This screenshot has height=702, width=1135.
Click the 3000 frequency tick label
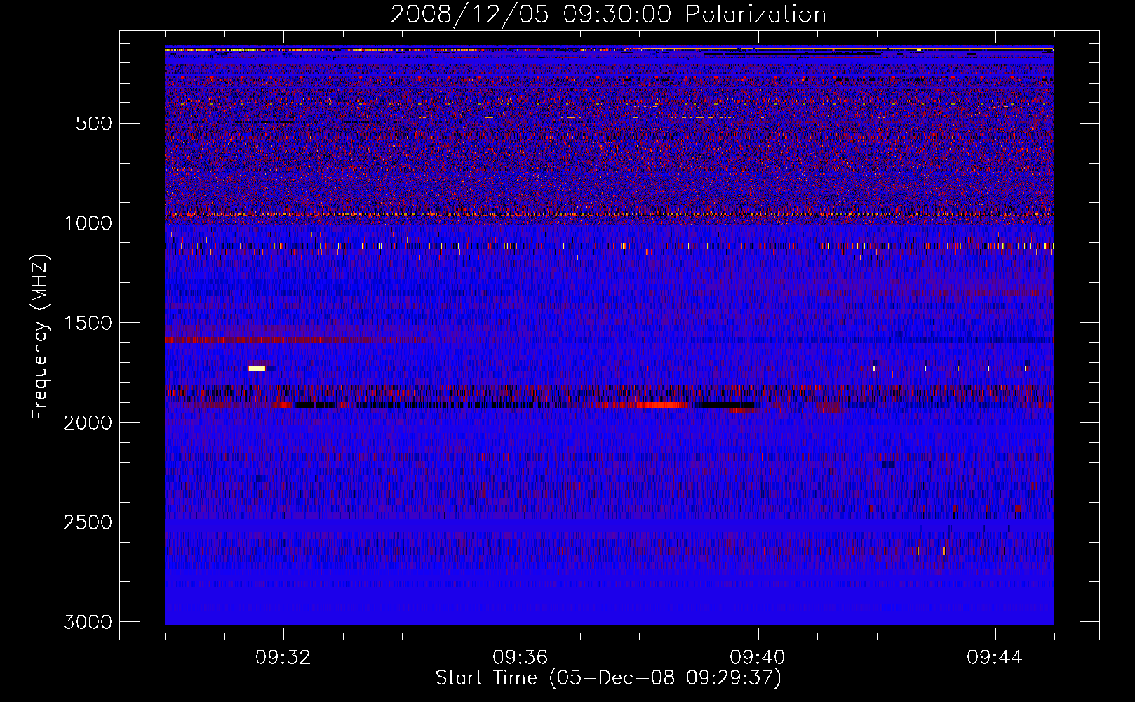88,622
